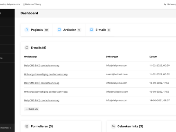Open the DailyCMS B.V. contactaanvraag email dated 14-06-2021

coord(42,100)
